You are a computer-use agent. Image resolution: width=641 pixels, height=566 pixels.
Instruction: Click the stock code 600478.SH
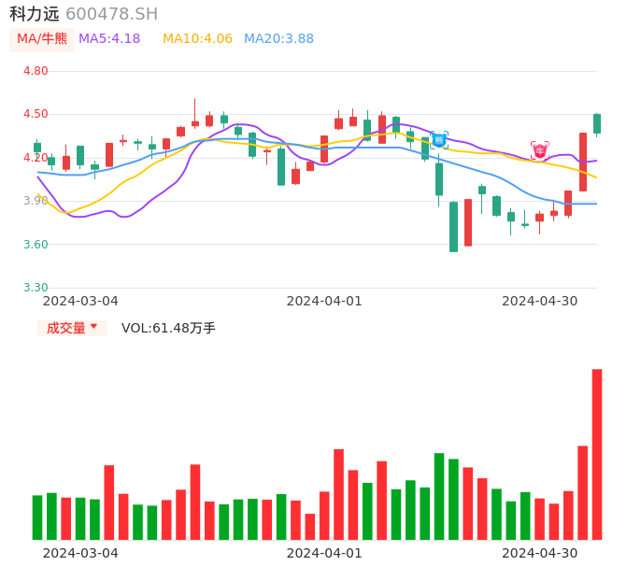point(111,14)
